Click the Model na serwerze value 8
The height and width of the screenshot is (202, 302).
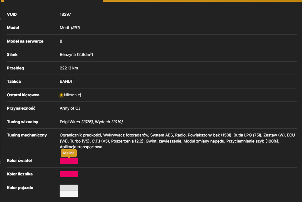[61, 41]
